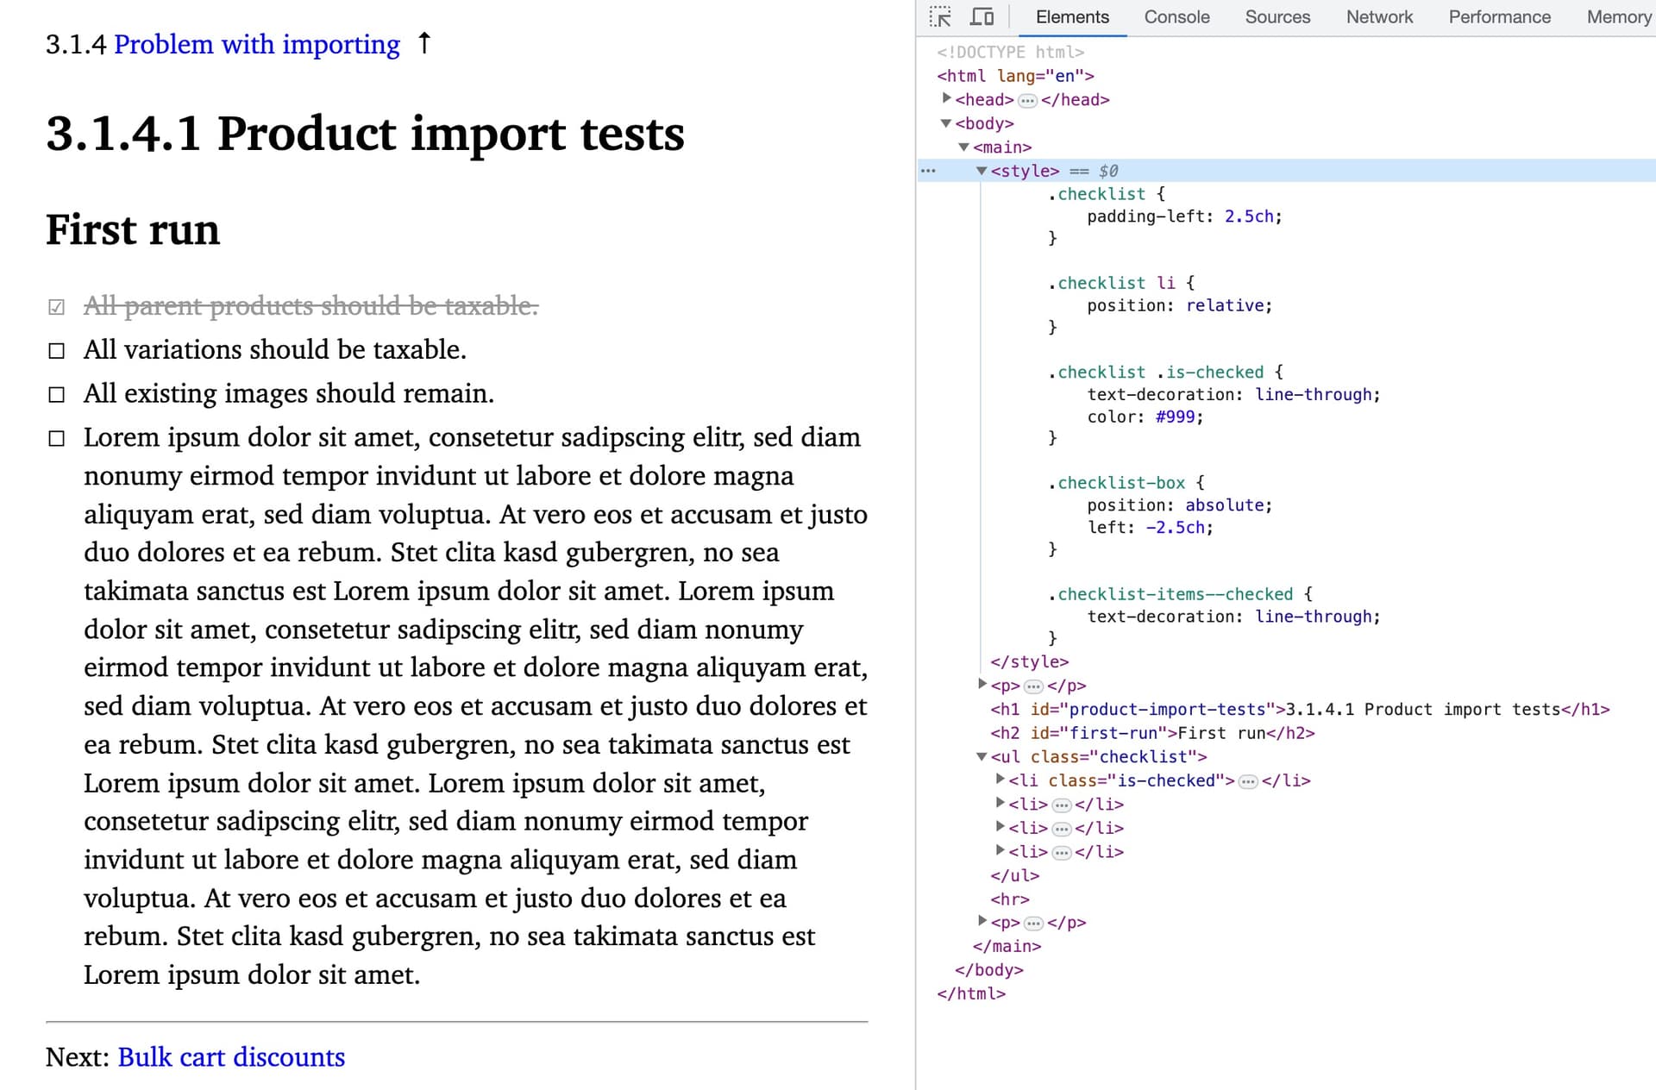
Task: Select the closing </main> tag line
Action: [1007, 947]
